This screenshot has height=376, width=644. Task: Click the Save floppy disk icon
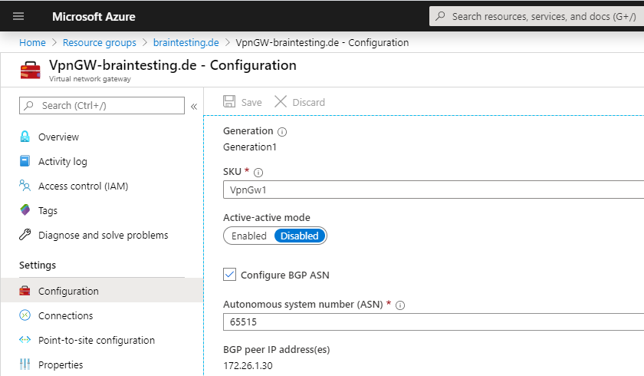coord(229,101)
